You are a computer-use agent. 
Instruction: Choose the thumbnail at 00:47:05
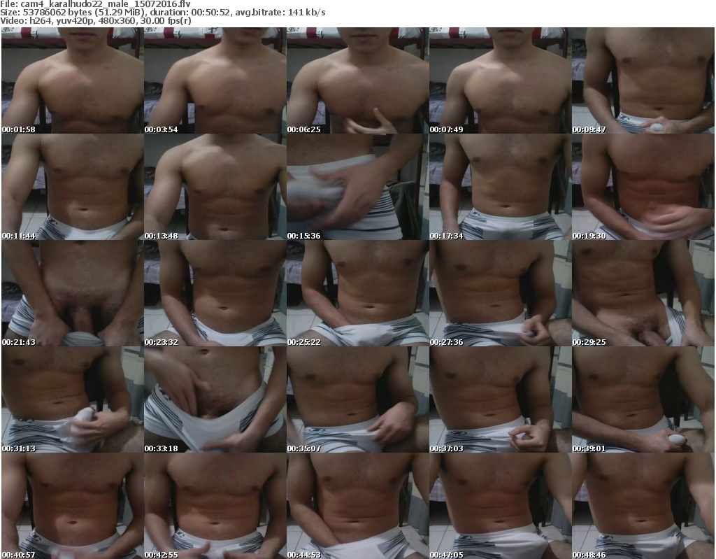pyautogui.click(x=500, y=506)
